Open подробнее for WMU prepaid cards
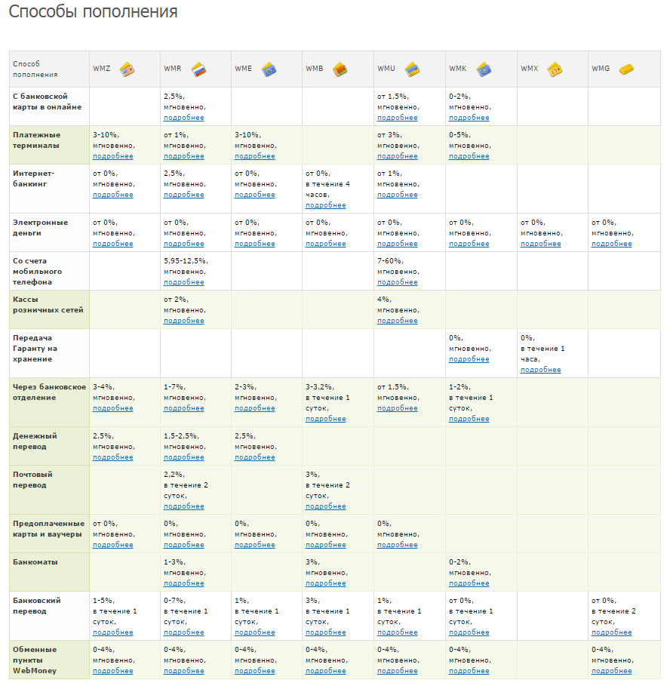This screenshot has height=686, width=667. [x=397, y=545]
